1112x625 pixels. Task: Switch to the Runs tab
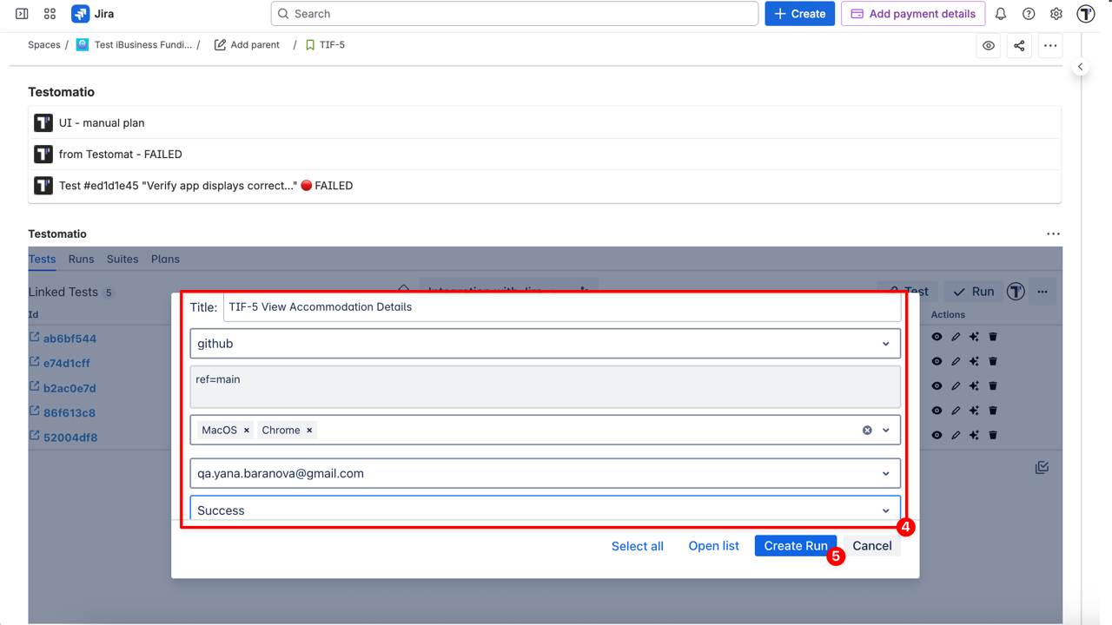[81, 259]
